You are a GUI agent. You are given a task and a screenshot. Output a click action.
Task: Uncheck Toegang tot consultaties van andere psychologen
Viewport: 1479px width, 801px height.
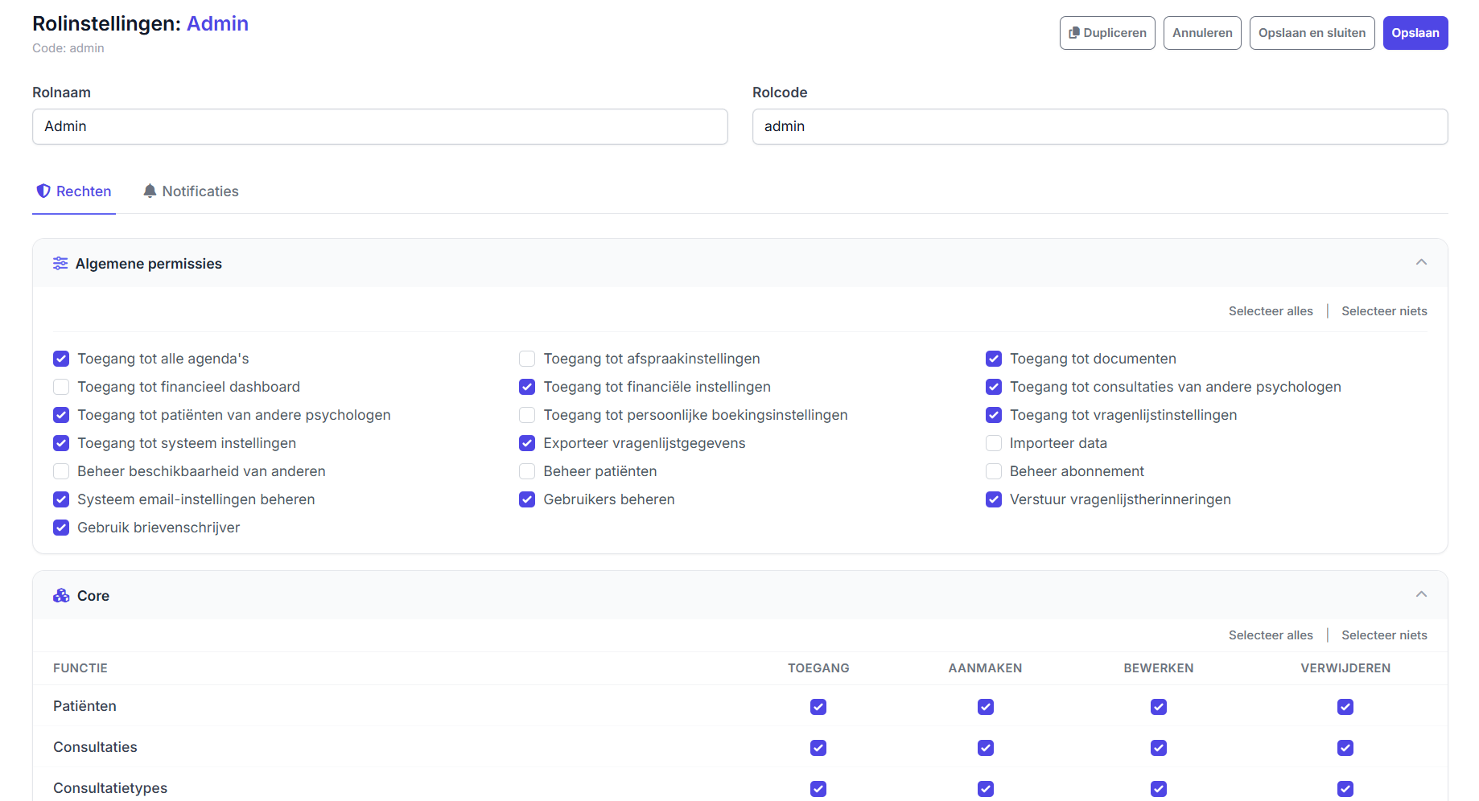click(994, 387)
